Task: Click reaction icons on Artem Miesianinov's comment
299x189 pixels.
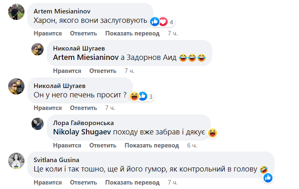Action: [159, 22]
